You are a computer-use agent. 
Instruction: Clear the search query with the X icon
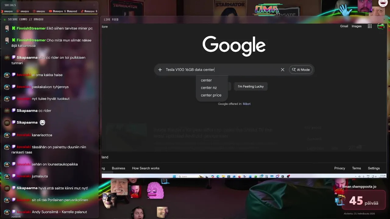282,70
